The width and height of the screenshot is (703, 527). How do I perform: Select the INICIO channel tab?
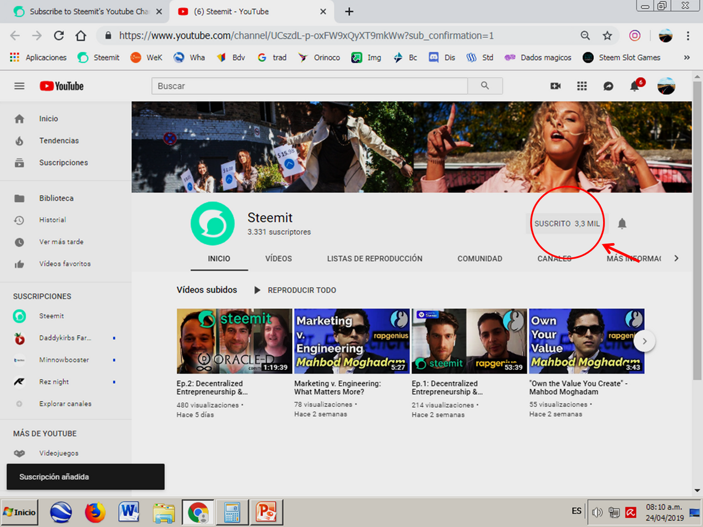pyautogui.click(x=219, y=259)
